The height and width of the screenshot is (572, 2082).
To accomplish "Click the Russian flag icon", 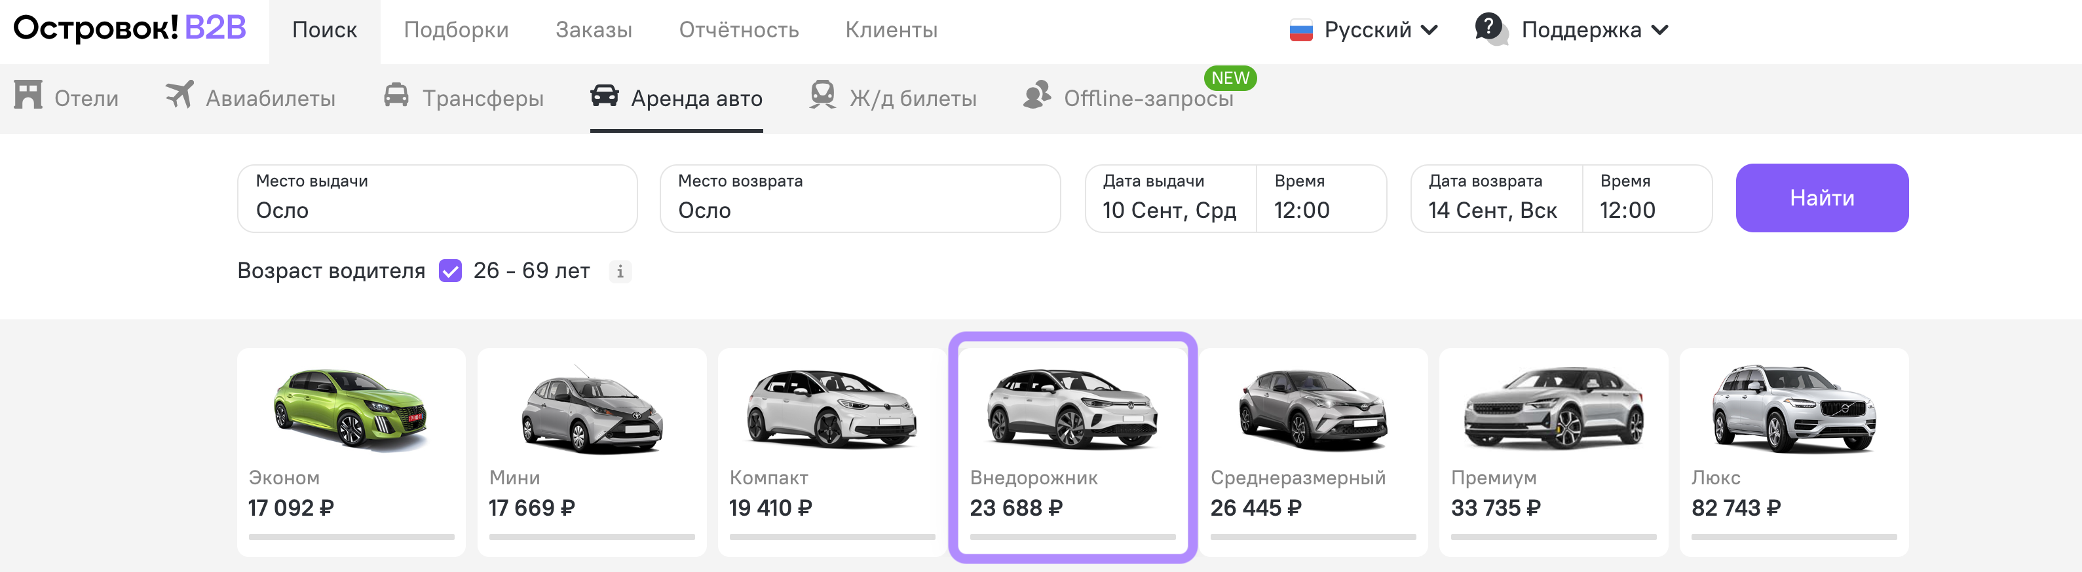I will click(x=1300, y=31).
